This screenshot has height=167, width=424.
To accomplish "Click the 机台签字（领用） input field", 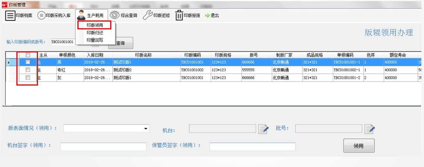I will [x=103, y=147].
